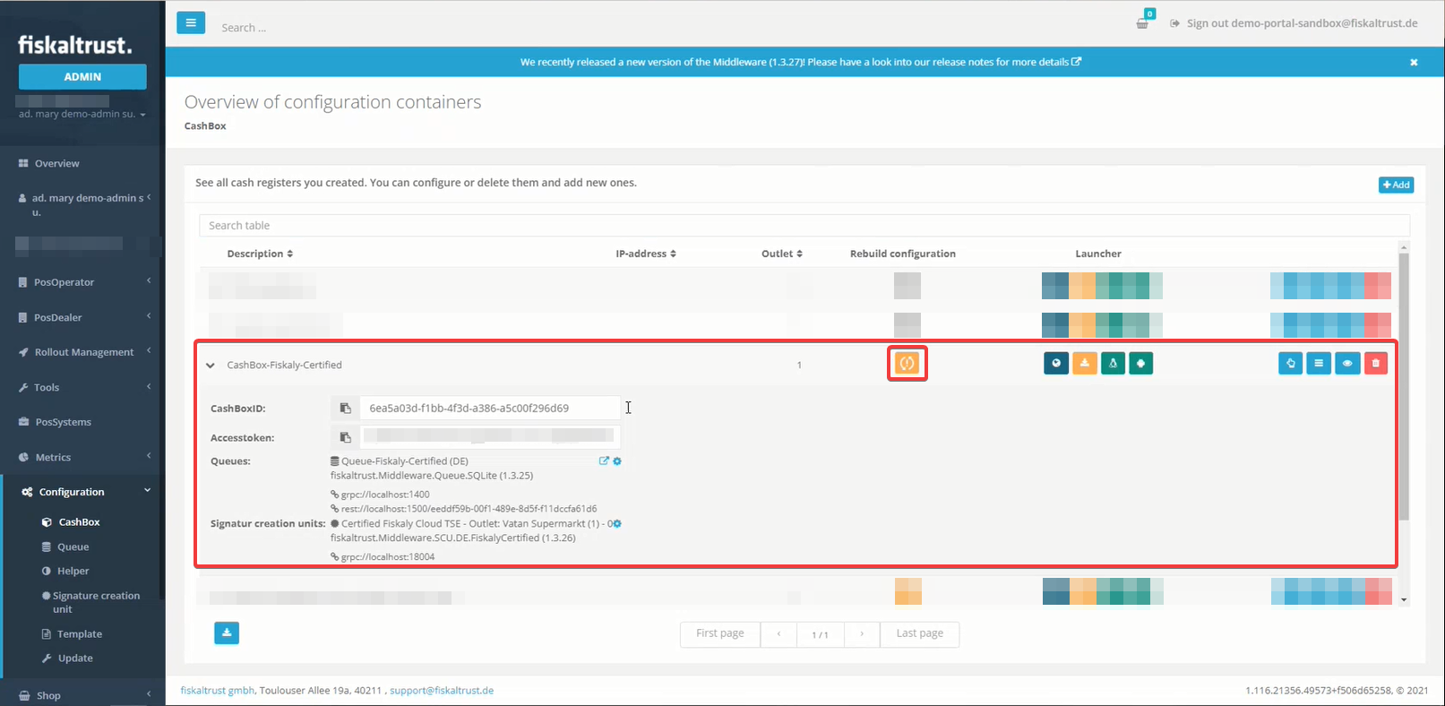
Task: Expand the PosDealer sidebar menu
Action: click(x=82, y=317)
